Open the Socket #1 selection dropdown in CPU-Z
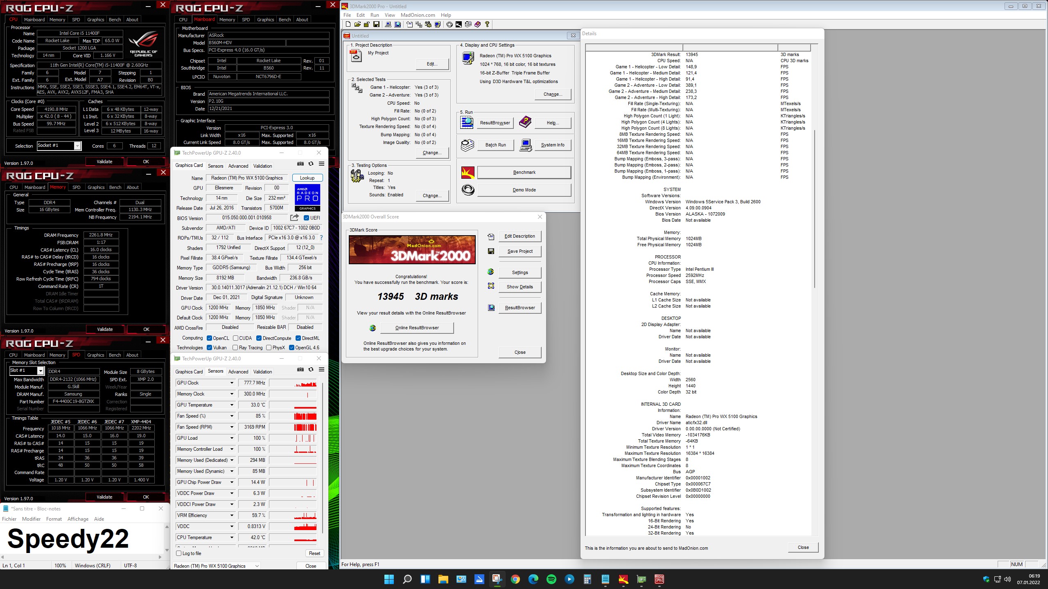The image size is (1048, 589). (77, 146)
